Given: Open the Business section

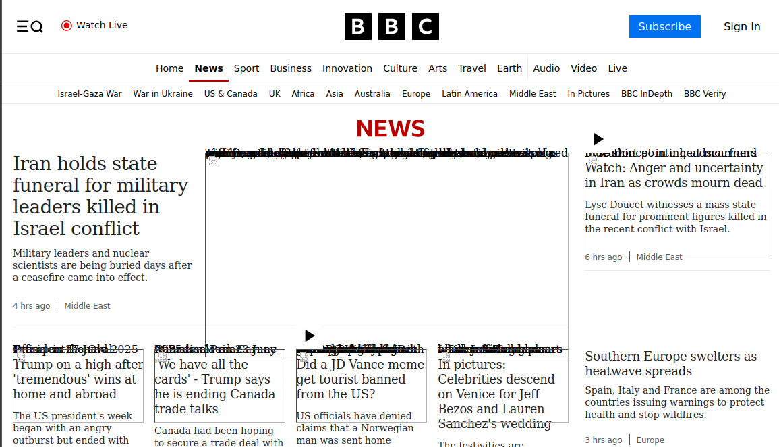Looking at the screenshot, I should pos(291,68).
